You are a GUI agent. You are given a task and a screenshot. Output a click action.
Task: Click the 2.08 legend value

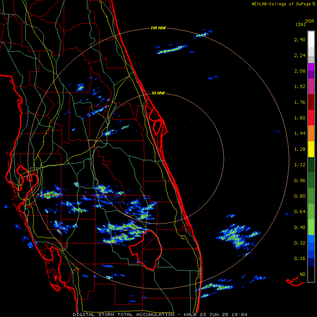300,71
